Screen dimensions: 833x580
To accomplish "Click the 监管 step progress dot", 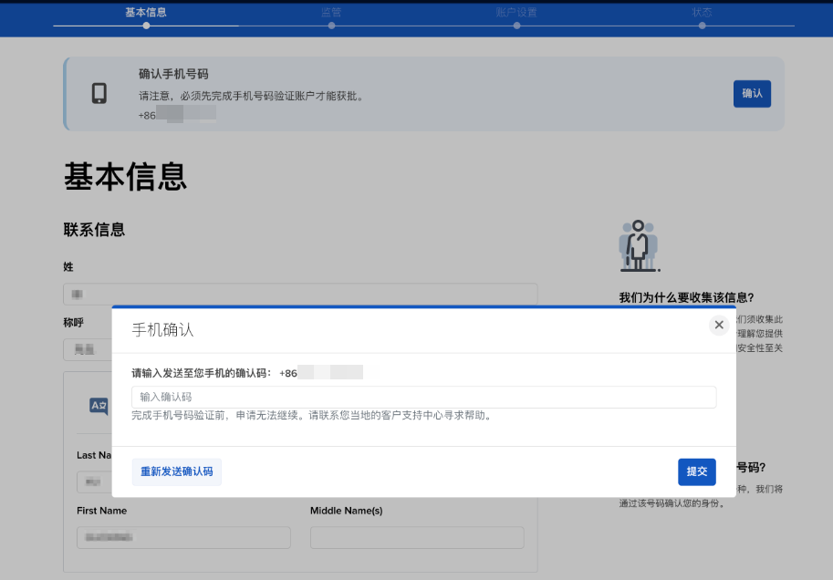I will coord(331,26).
